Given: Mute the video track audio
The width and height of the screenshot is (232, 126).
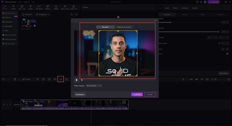Looking at the screenshot, I should tap(10, 104).
